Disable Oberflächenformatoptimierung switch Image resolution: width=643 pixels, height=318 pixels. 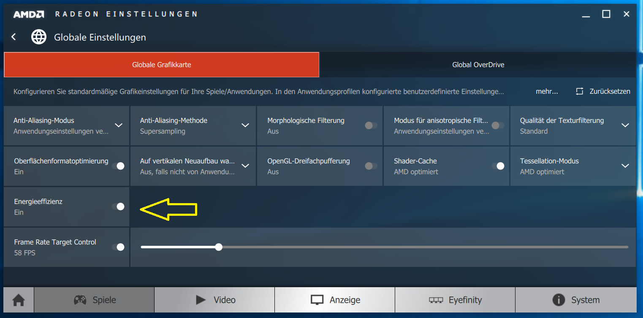(x=118, y=166)
